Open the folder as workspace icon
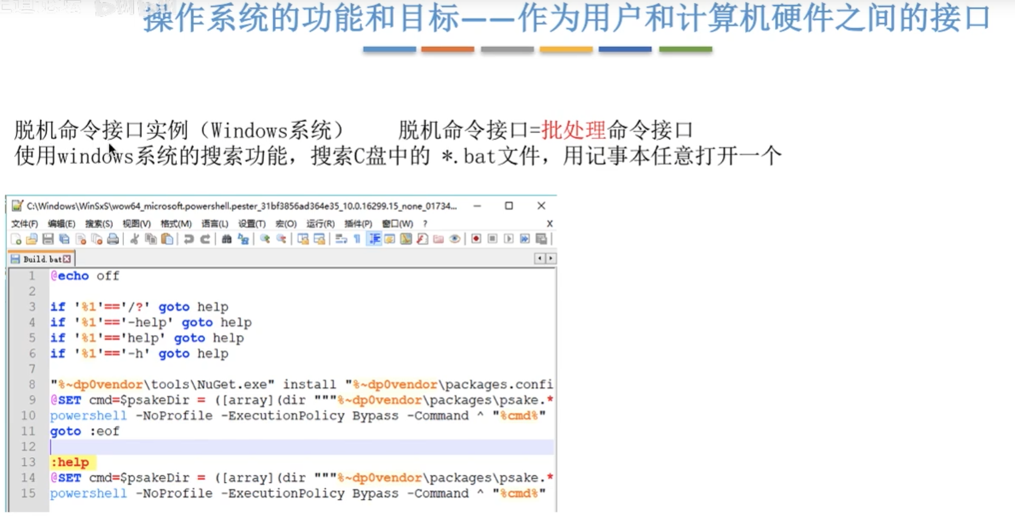The height and width of the screenshot is (524, 1015). [x=439, y=239]
